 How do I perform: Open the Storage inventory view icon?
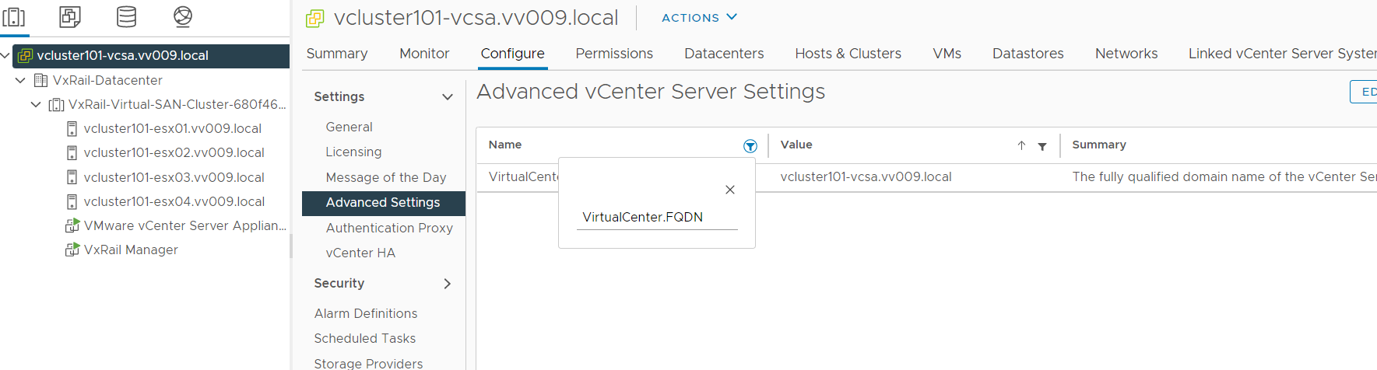tap(126, 16)
